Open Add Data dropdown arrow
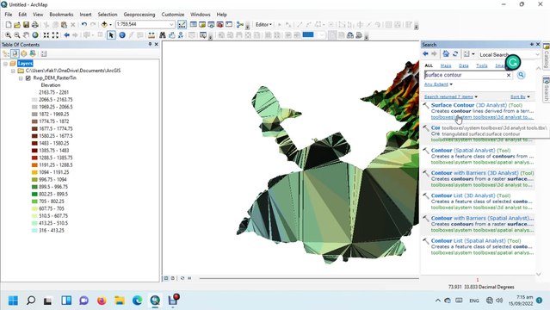This screenshot has height=310, width=550. (110, 25)
